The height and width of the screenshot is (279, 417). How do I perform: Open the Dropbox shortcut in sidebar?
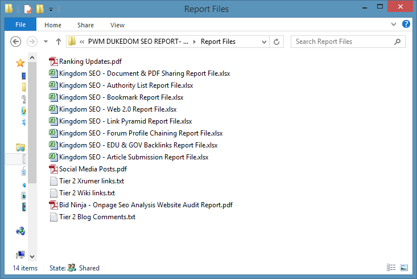pyautogui.click(x=24, y=122)
